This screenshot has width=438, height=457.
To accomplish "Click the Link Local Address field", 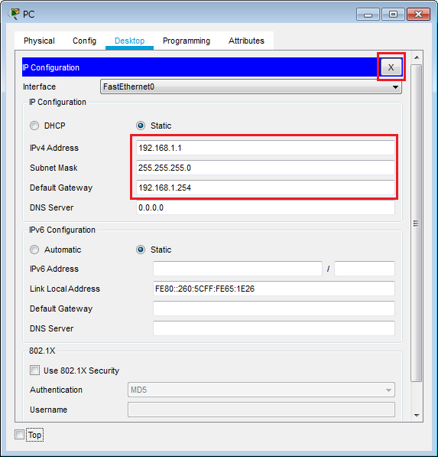I will pyautogui.click(x=274, y=289).
